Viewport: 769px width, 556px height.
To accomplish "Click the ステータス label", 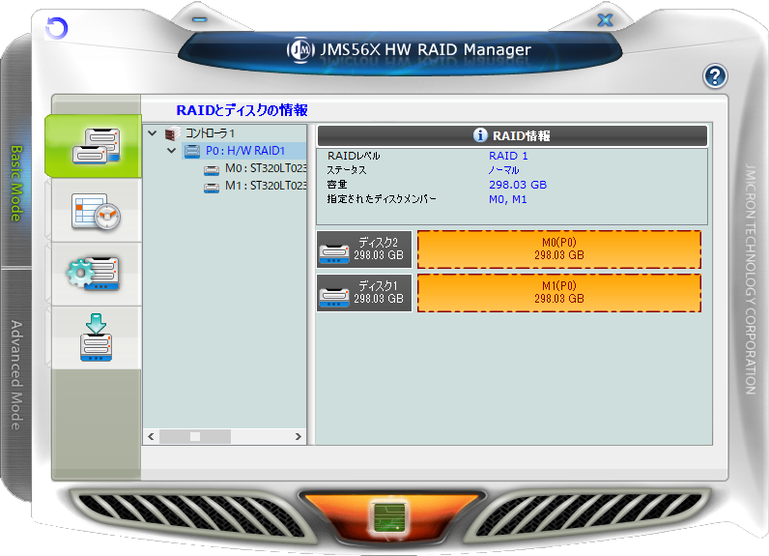I will (347, 170).
